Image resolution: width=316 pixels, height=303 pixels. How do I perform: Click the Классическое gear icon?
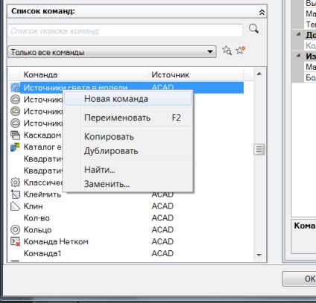(x=15, y=182)
